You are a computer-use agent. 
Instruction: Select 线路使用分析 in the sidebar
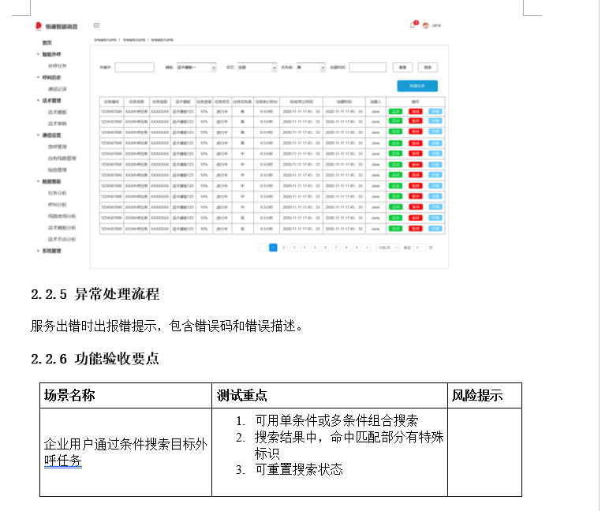pos(62,216)
